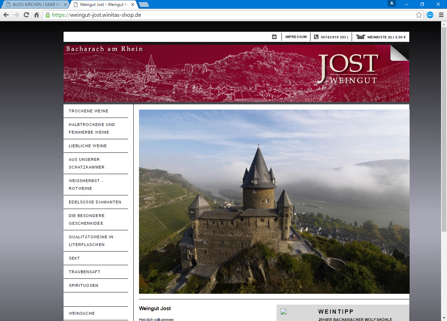Image resolution: width=447 pixels, height=321 pixels.
Task: Open the Trockene Weine category
Action: tap(89, 111)
